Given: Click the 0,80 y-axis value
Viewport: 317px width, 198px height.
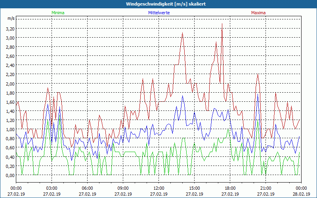Looking at the screenshot, I should (x=10, y=139).
